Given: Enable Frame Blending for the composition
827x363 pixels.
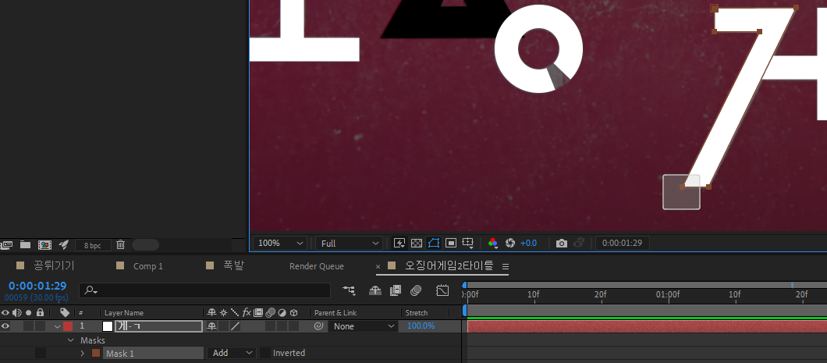Looking at the screenshot, I should pyautogui.click(x=396, y=290).
